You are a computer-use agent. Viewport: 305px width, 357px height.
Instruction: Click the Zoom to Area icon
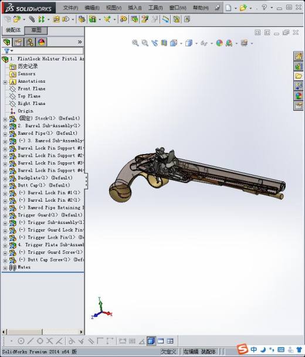pos(145,43)
